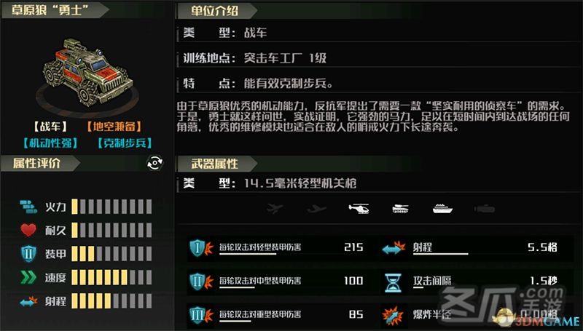Select the warship target icon
This screenshot has width=583, height=331.
click(x=442, y=209)
